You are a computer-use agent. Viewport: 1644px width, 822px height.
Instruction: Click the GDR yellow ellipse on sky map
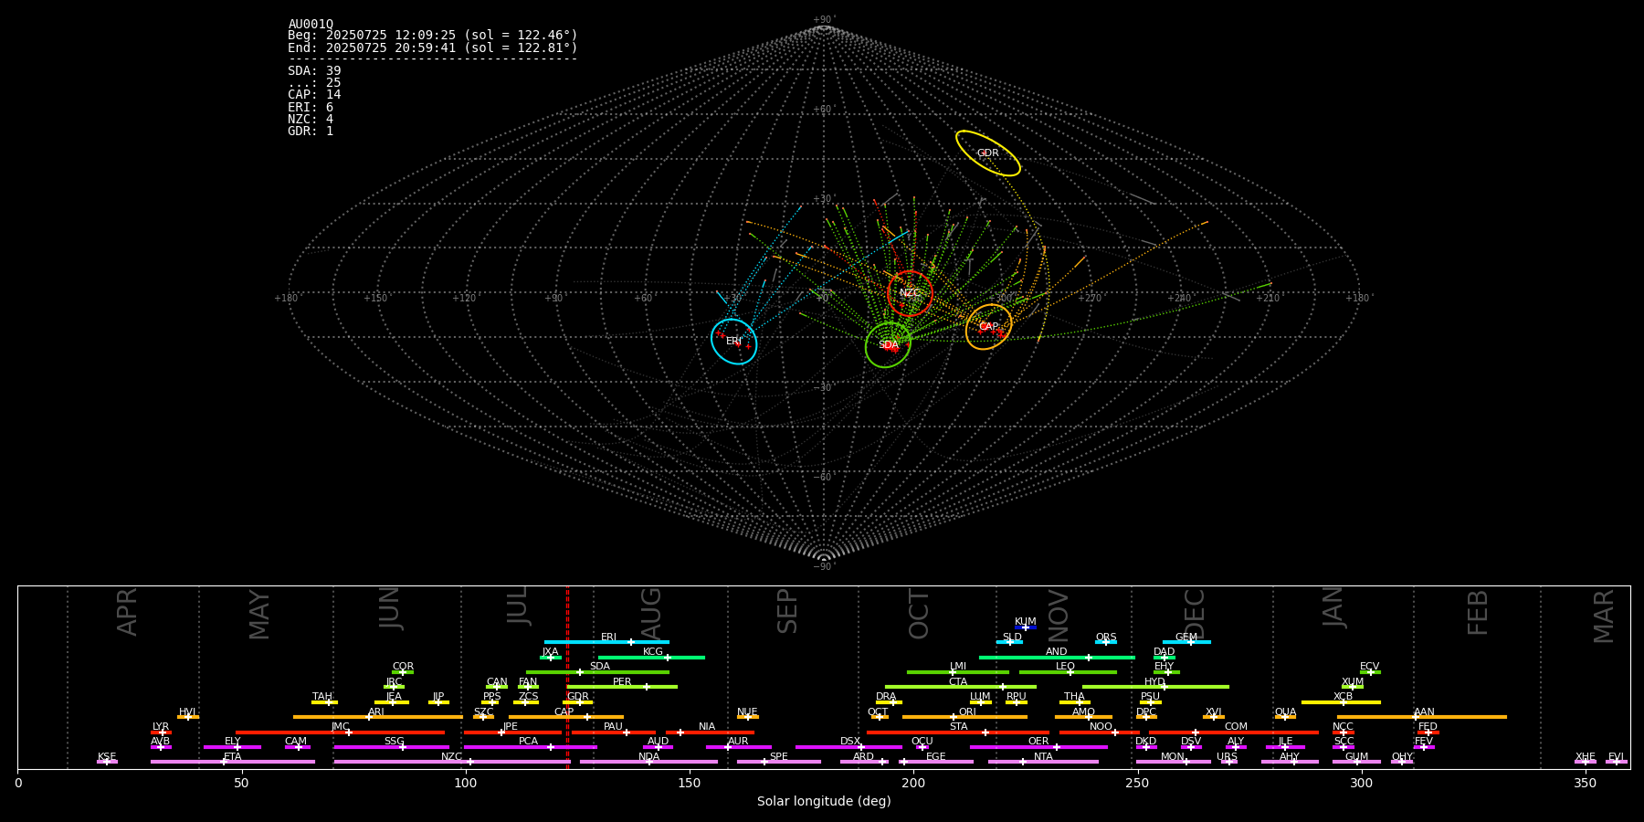[987, 153]
